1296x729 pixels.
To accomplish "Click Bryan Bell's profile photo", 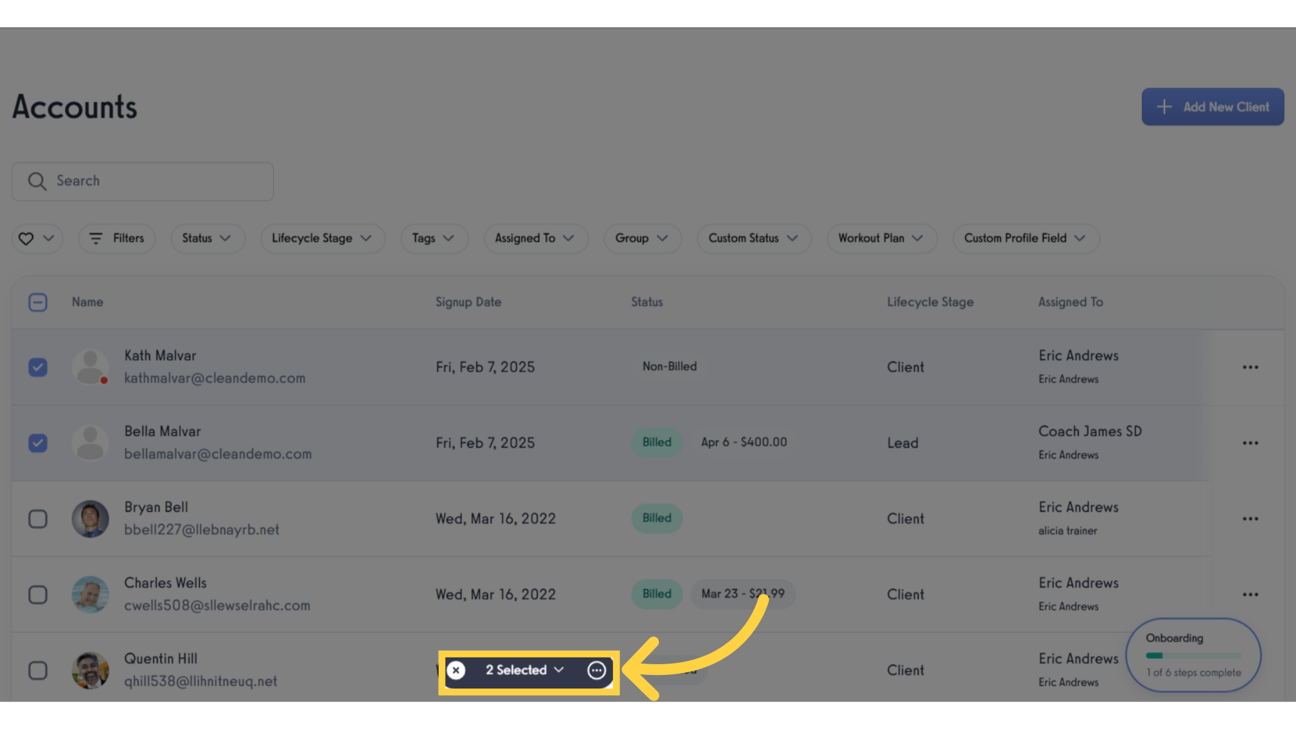I will click(90, 518).
